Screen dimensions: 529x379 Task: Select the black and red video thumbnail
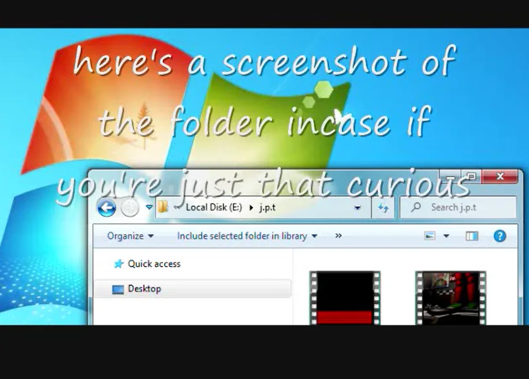pyautogui.click(x=345, y=298)
